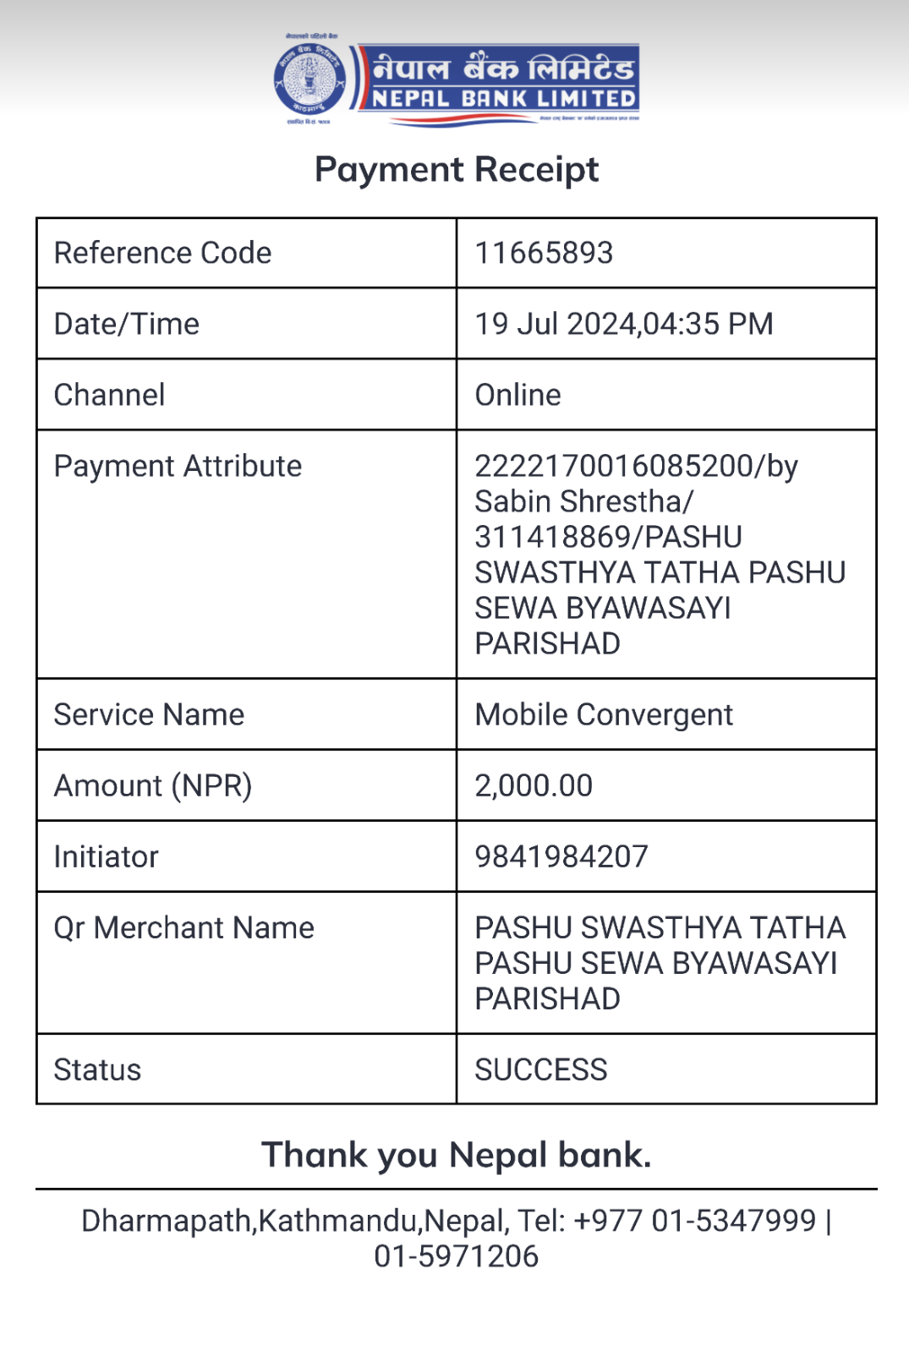This screenshot has width=909, height=1367.
Task: Tap the phone number +977 01-5347999
Action: (x=695, y=1221)
